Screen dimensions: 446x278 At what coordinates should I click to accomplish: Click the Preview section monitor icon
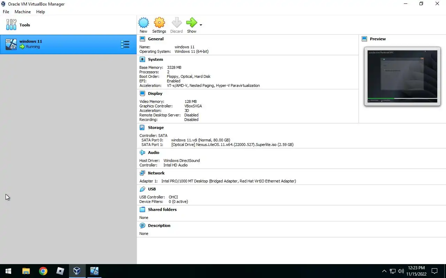click(x=364, y=39)
